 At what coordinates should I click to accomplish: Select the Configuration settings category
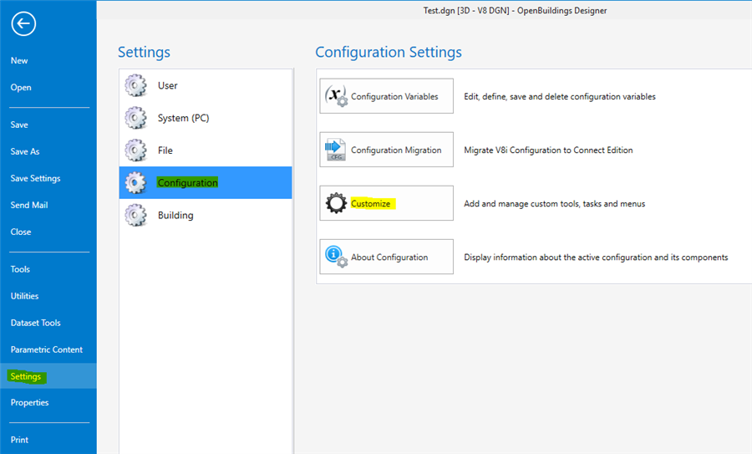pyautogui.click(x=206, y=183)
